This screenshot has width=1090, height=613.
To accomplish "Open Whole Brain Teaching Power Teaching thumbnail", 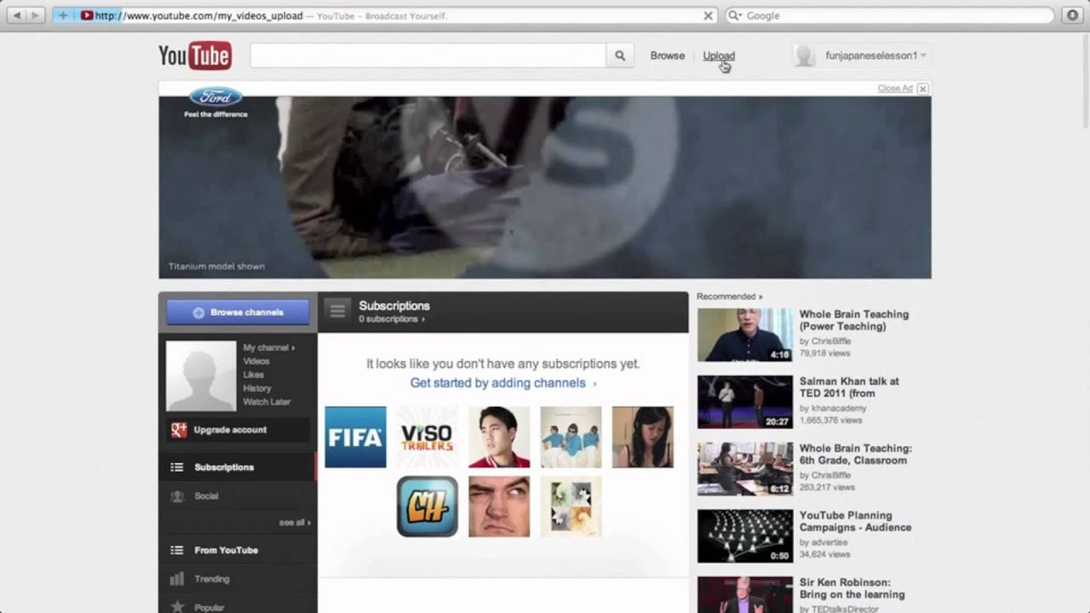I will (x=745, y=335).
